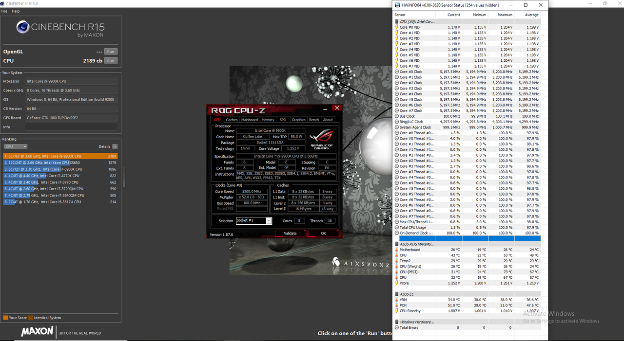This screenshot has width=624, height=341.
Task: Click the lightning icon beside Core #0 VID
Action: pyautogui.click(x=397, y=27)
